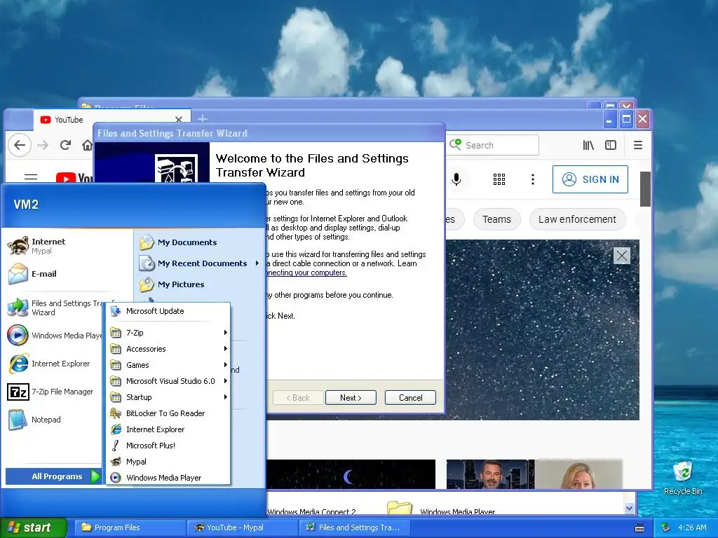The width and height of the screenshot is (718, 538).
Task: Open YouTube settings three-dot menu
Action: (533, 179)
